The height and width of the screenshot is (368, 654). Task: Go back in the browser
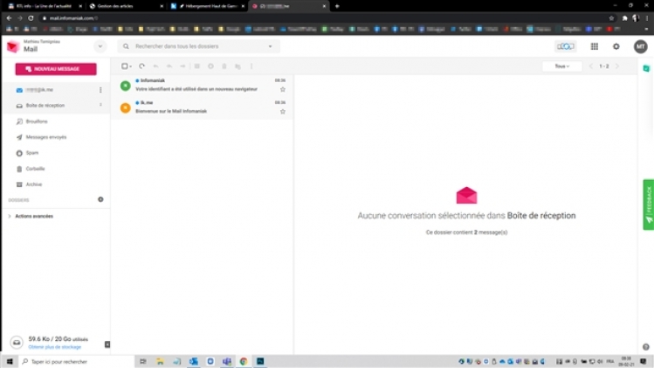point(10,18)
